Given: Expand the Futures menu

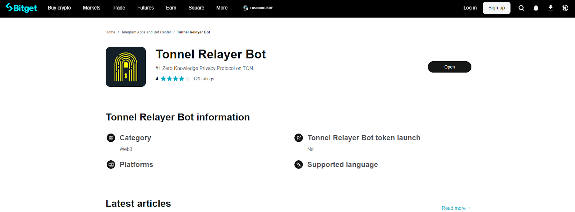Looking at the screenshot, I should (x=146, y=8).
